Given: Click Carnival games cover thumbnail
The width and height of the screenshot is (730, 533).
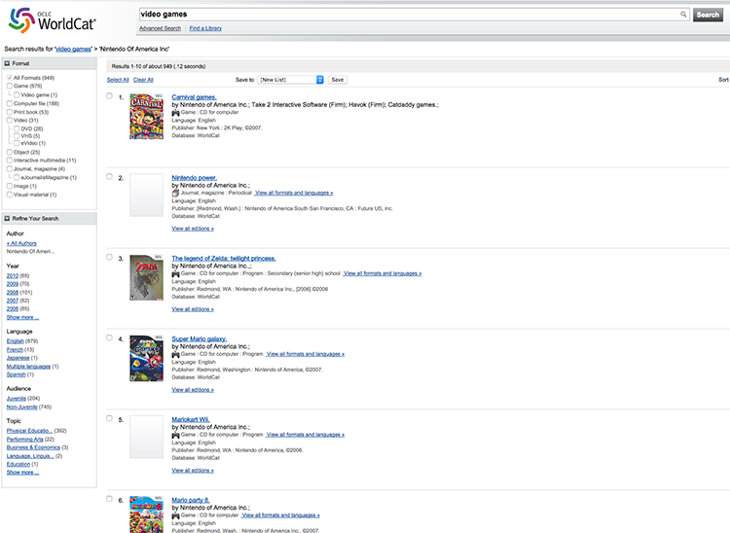Looking at the screenshot, I should (x=147, y=117).
